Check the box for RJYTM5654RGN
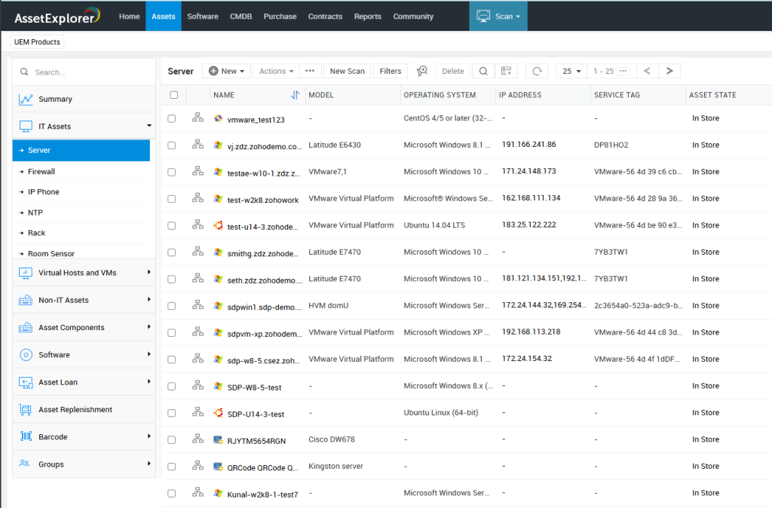Image resolution: width=772 pixels, height=508 pixels. point(171,440)
